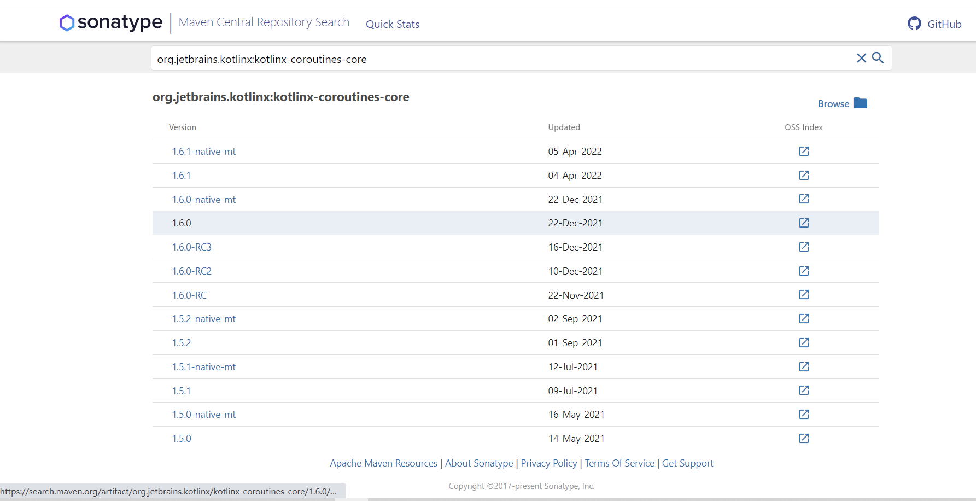Open OSS Index for version 1.5.0-native-mt

(x=804, y=414)
